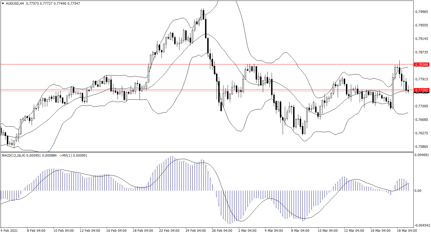This screenshot has width=431, height=234.
Task: Click the 0.77915 price scale label
Action: pos(421,79)
